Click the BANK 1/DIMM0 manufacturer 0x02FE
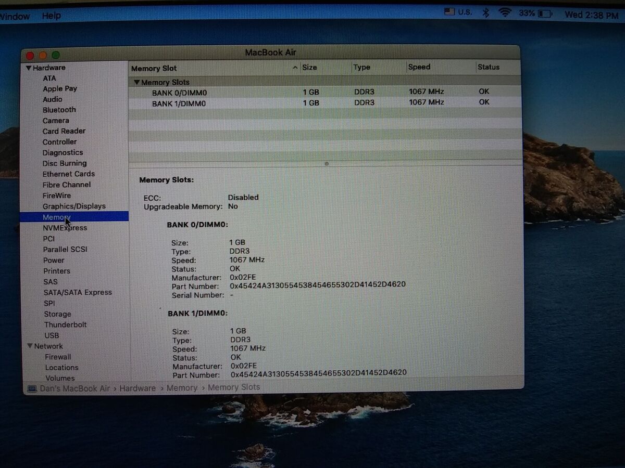 point(244,366)
